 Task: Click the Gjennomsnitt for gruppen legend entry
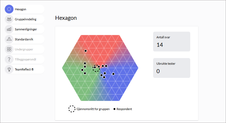click(89, 109)
